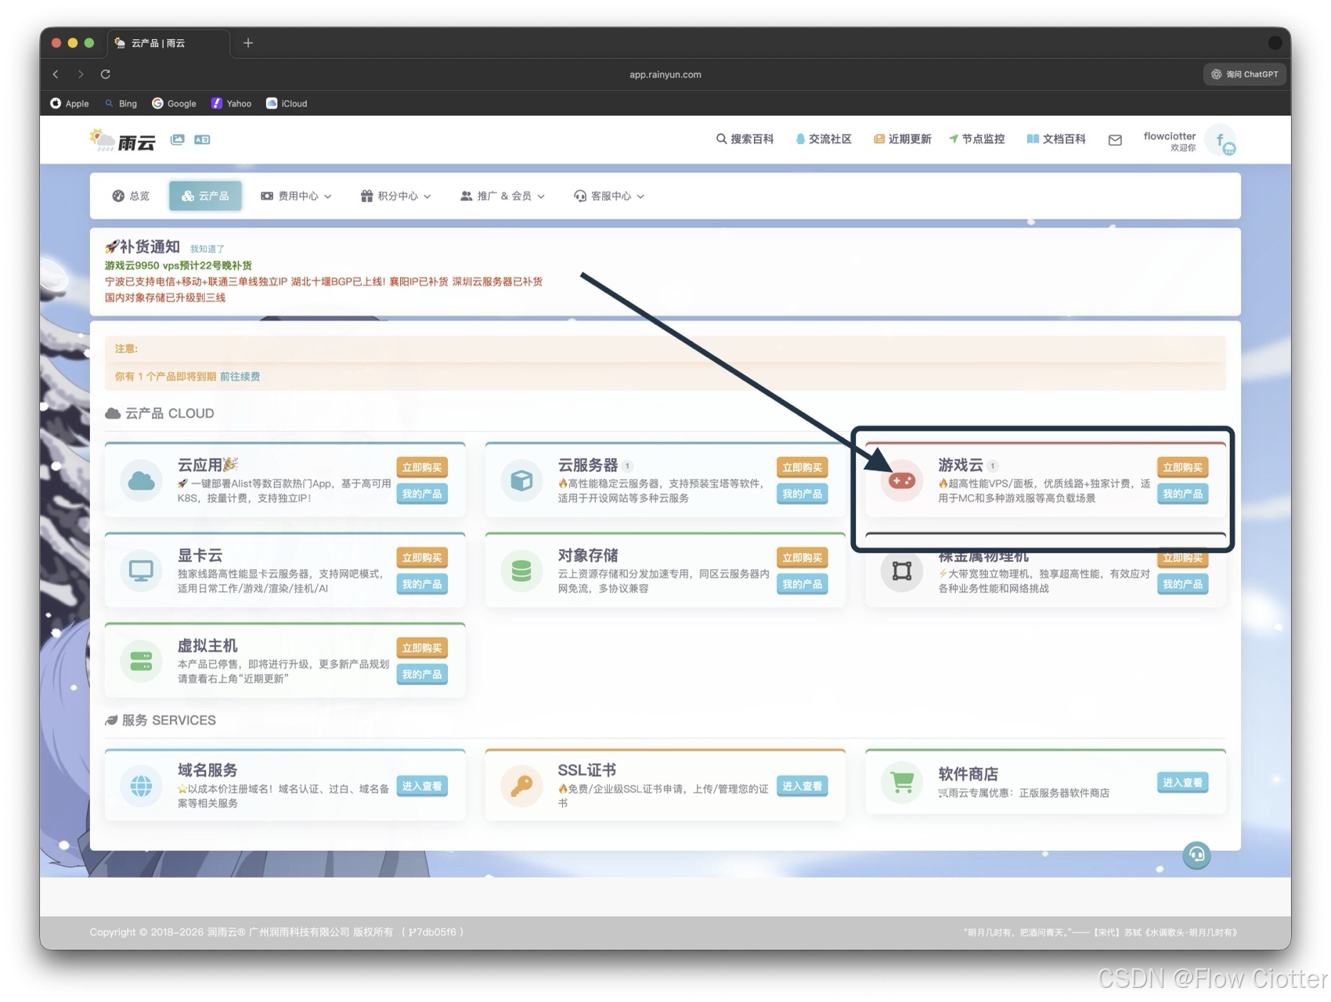Click the cloud icon for 云应用

point(141,481)
